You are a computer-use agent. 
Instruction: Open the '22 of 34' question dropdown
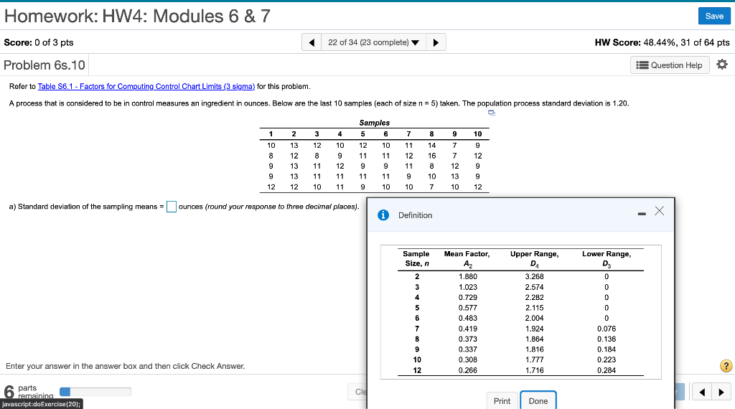(373, 42)
